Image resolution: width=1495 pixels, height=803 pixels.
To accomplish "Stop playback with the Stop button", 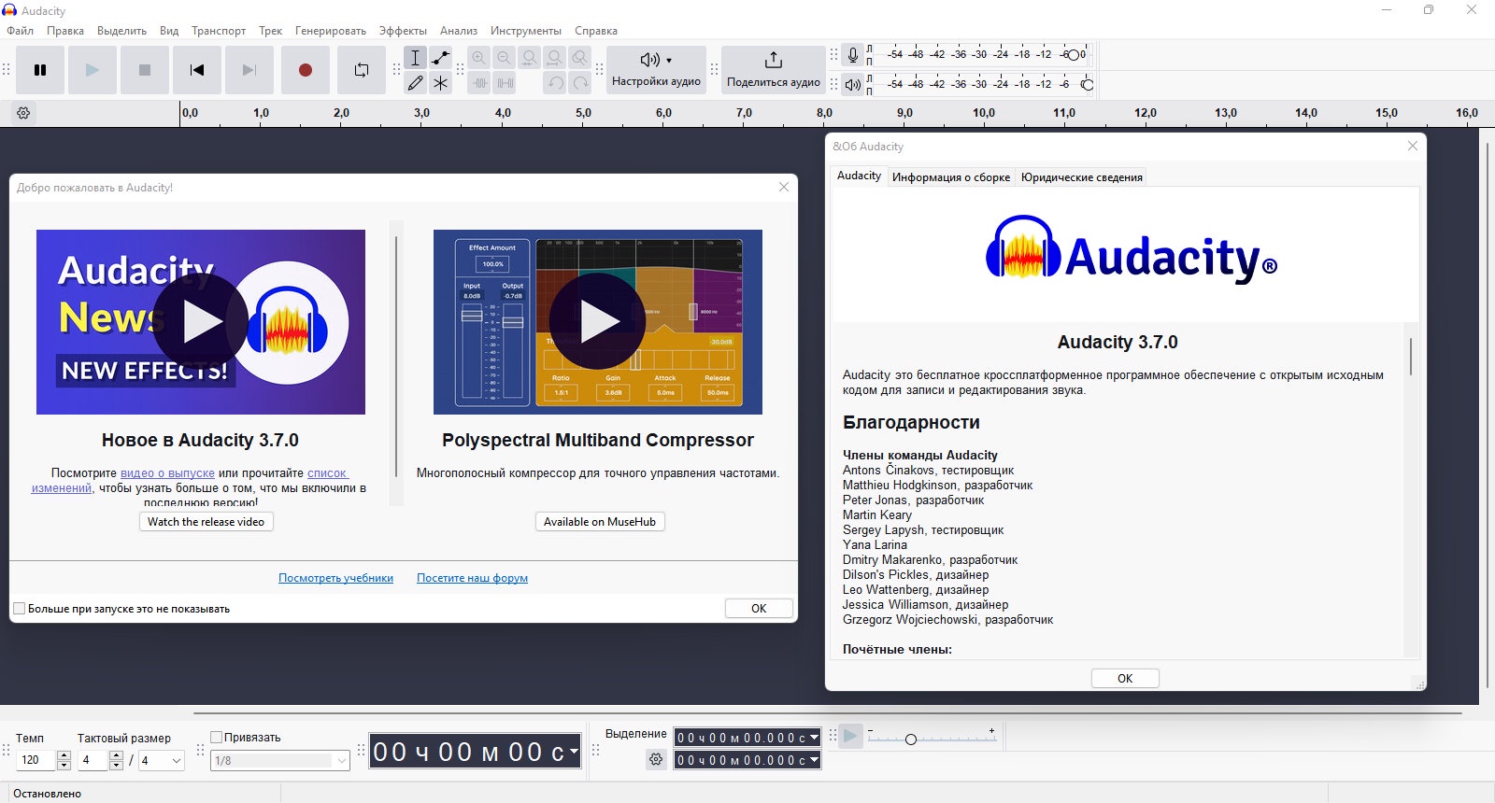I will coord(145,70).
